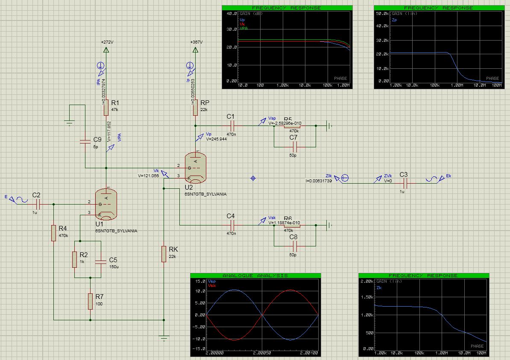This screenshot has width=510, height=360.
Task: Select the VPA voltage probe arrow
Action: click(111, 148)
